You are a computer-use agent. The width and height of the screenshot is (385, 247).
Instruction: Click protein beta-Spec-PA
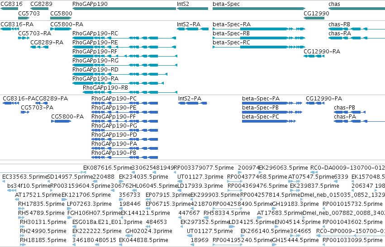(272, 103)
